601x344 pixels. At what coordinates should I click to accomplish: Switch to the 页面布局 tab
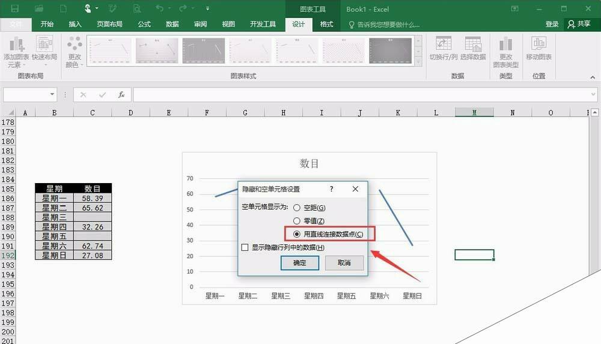point(109,24)
